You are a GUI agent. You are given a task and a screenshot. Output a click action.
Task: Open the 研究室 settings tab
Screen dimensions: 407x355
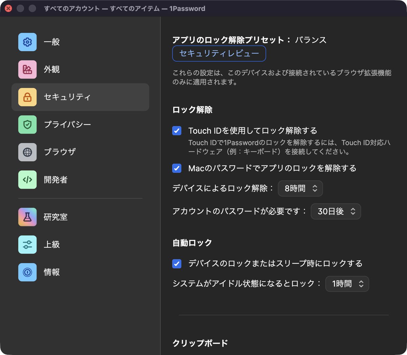(x=80, y=217)
